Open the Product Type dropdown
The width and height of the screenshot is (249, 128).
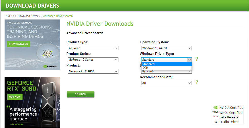tap(93, 48)
